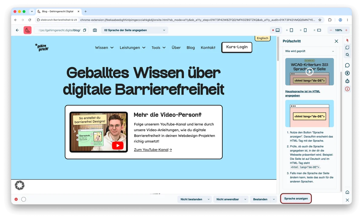The width and height of the screenshot is (363, 219).
Task: Expand the 'Leistungen' navigation menu
Action: coord(132,47)
